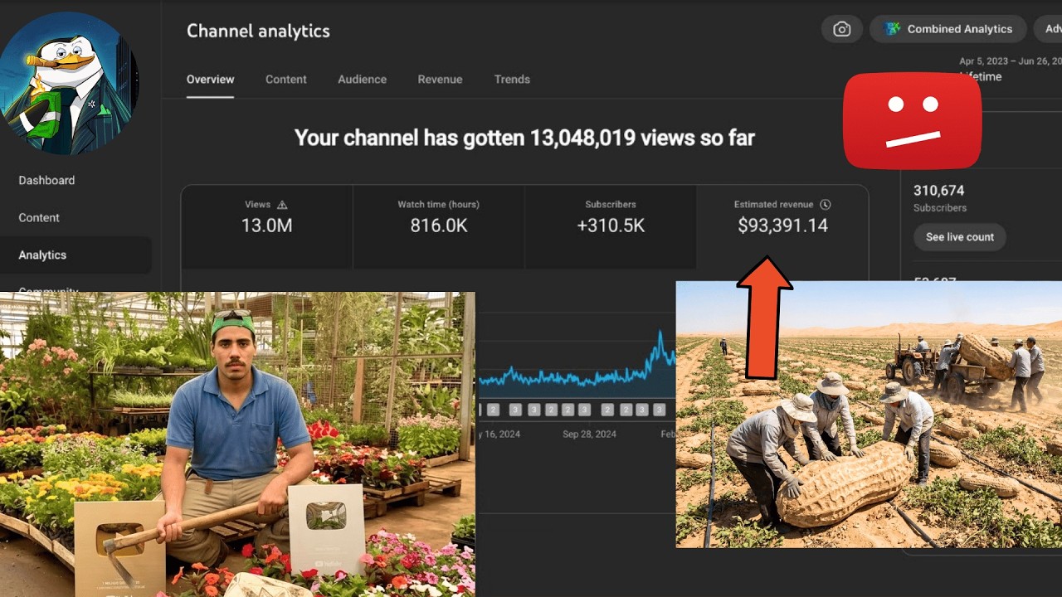Click the Combined Analytics colorful icon
The image size is (1062, 597).
(x=892, y=29)
